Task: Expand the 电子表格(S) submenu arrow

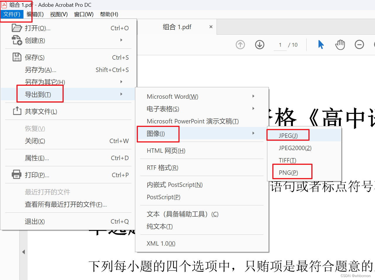Action: tap(253, 108)
